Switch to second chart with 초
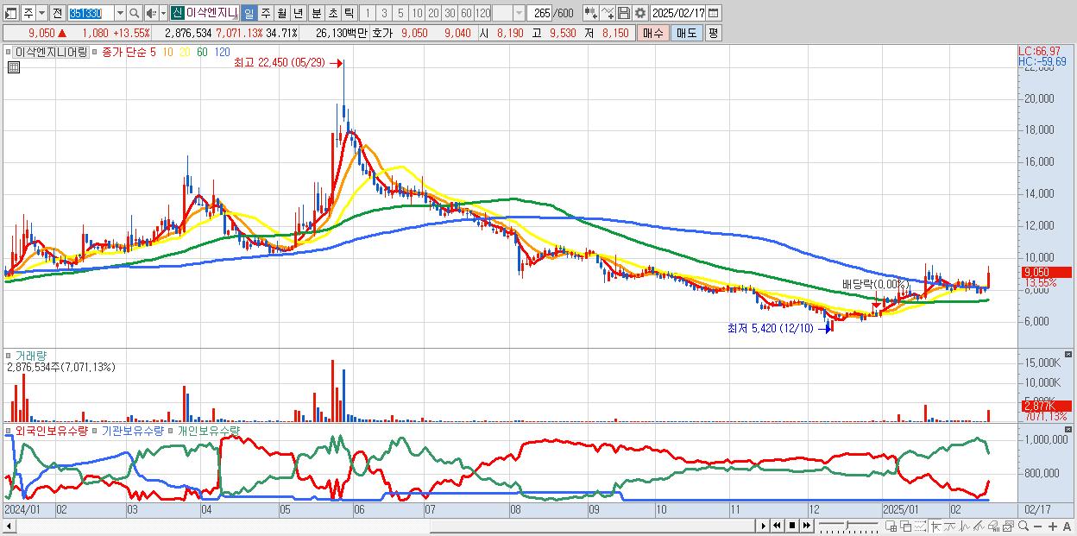The width and height of the screenshot is (1077, 536). coord(332,13)
